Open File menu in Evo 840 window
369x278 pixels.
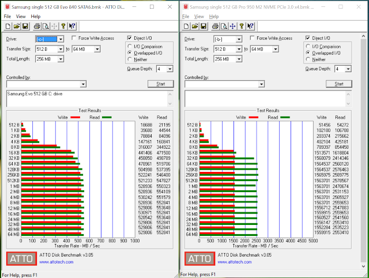pos(7,17)
